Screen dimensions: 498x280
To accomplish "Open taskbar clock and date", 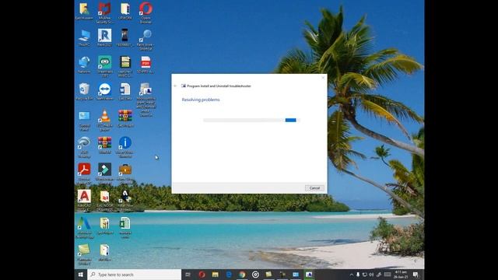I will [x=401, y=275].
